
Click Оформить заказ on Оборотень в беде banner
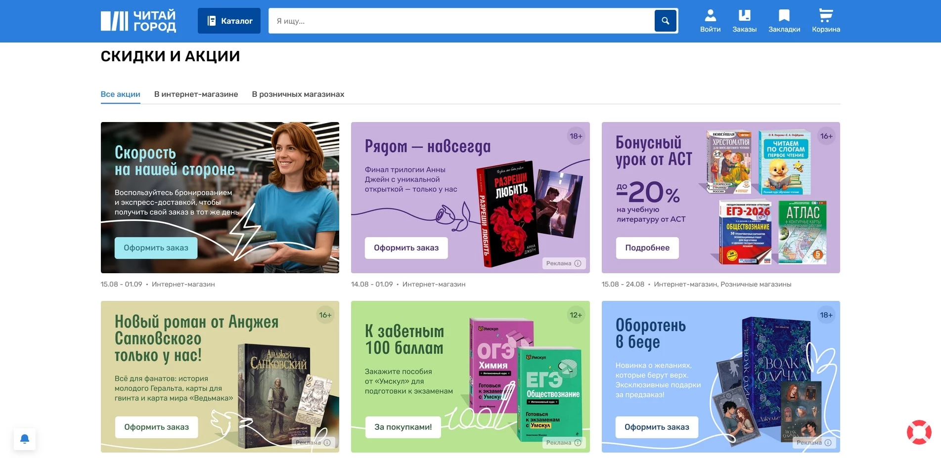(x=656, y=427)
